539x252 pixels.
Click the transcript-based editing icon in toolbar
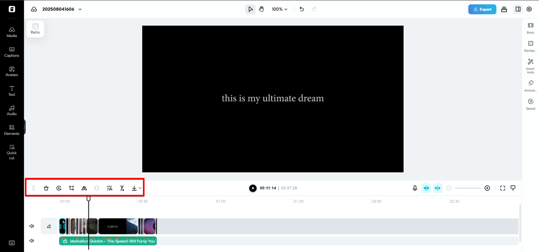[110, 188]
